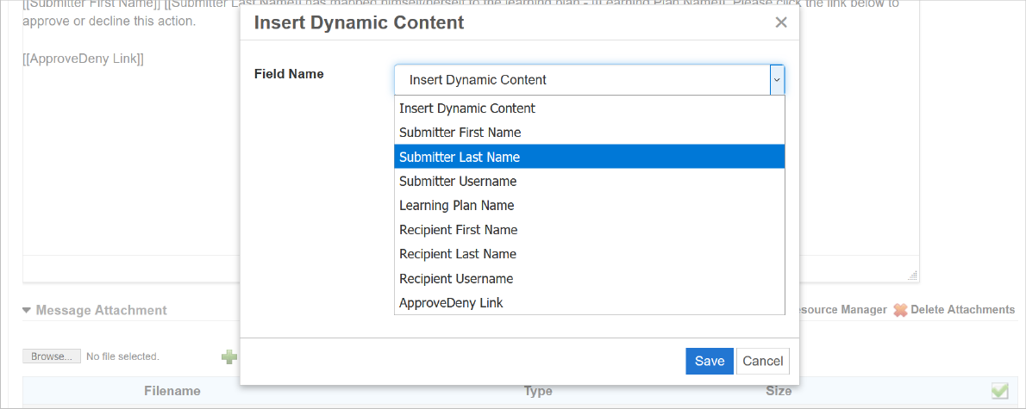Select Learning Plan Name option
The image size is (1026, 409).
(456, 205)
